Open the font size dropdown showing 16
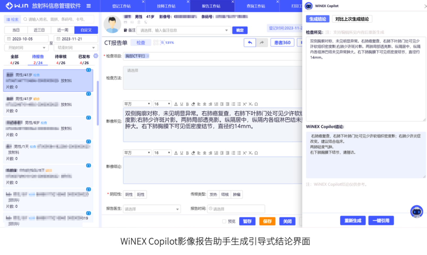Viewport: 427px width, 255px height. 162,104
